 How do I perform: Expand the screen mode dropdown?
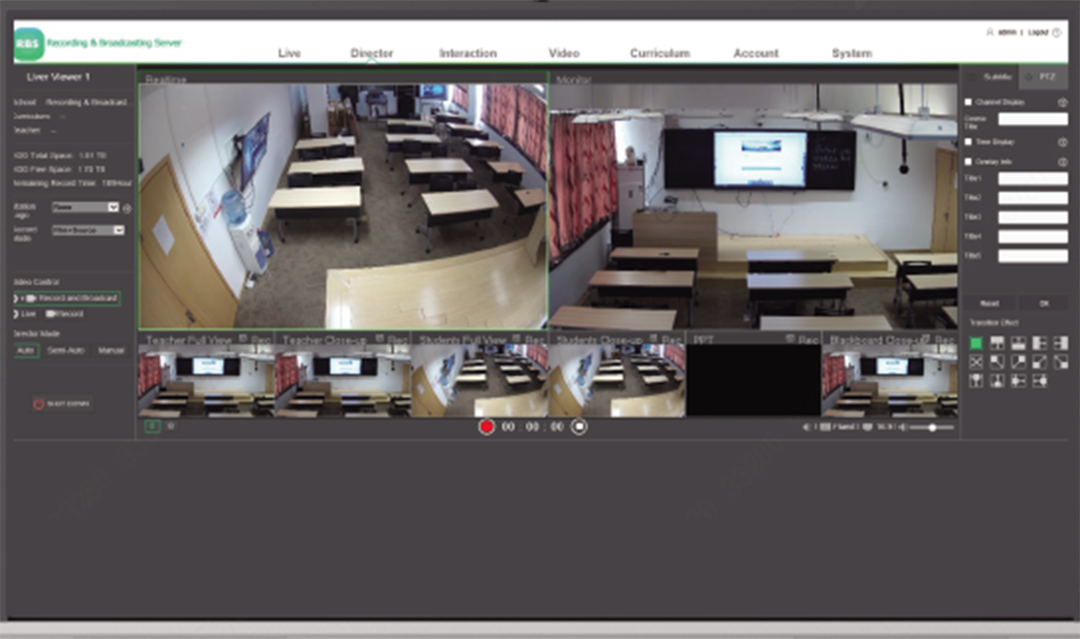click(x=88, y=230)
